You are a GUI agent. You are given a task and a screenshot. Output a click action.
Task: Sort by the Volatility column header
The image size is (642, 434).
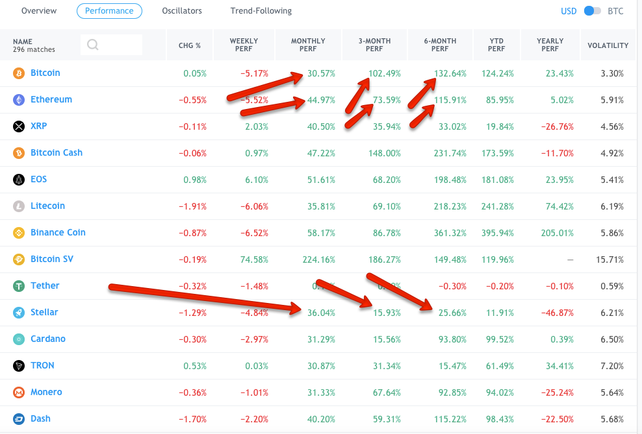click(608, 45)
